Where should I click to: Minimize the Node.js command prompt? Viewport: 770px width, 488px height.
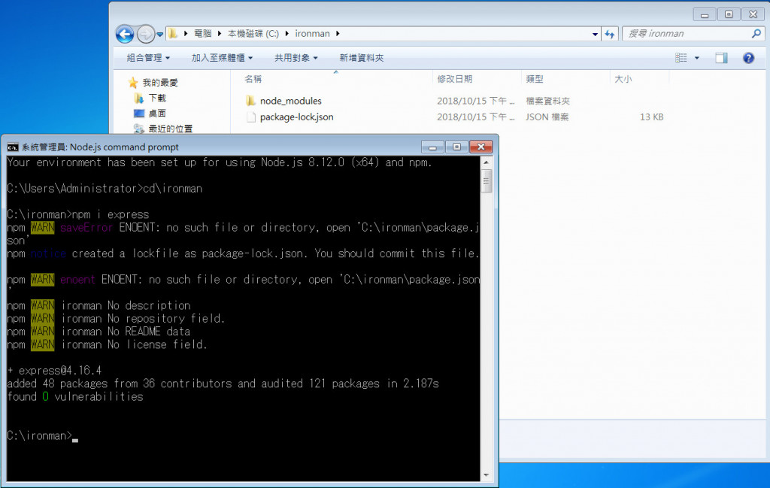click(432, 147)
